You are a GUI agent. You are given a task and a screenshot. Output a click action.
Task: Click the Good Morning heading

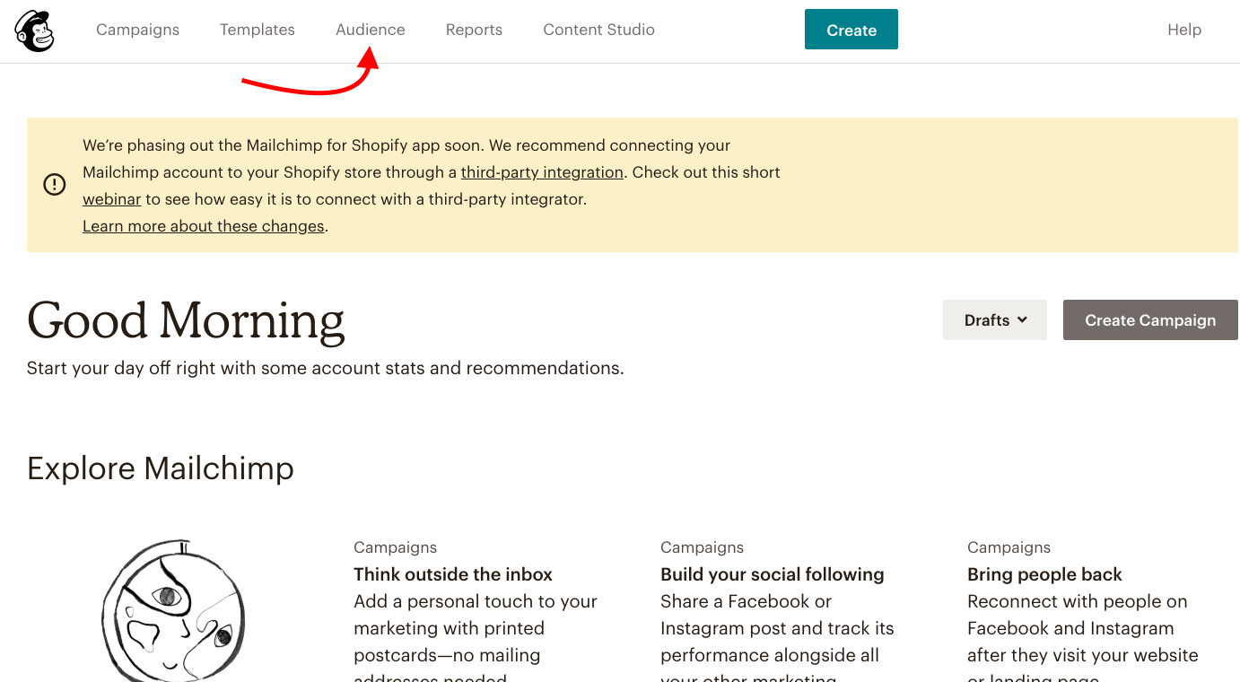(x=186, y=320)
